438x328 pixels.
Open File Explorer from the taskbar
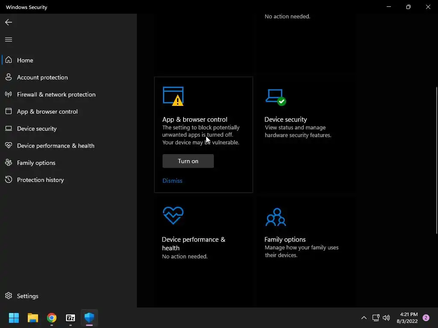pyautogui.click(x=33, y=318)
